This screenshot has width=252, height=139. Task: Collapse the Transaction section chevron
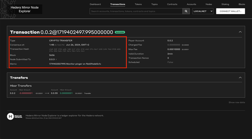click(240, 32)
